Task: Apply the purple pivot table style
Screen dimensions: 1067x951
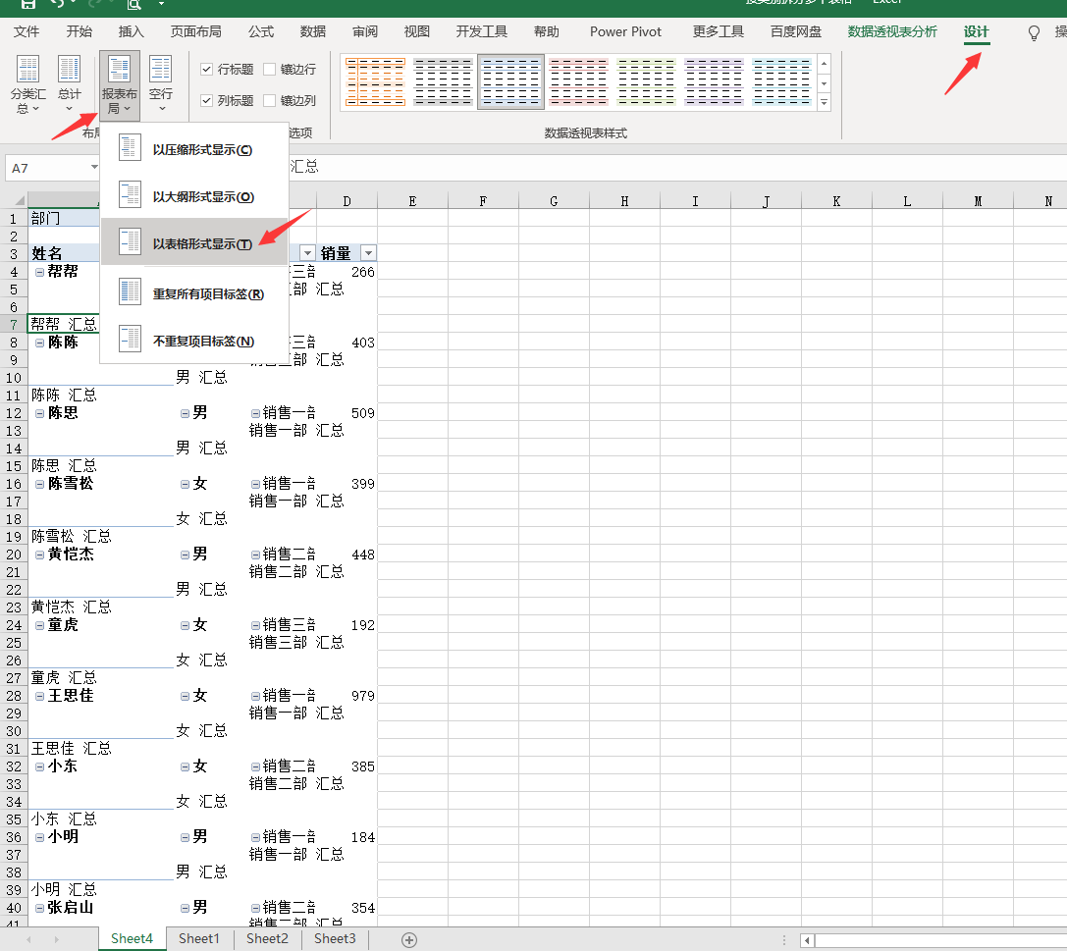Action: [715, 81]
